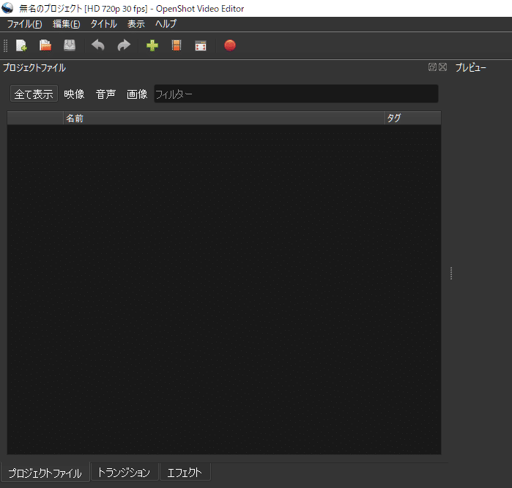Click the Open Project folder icon
This screenshot has width=512, height=488.
coord(45,45)
